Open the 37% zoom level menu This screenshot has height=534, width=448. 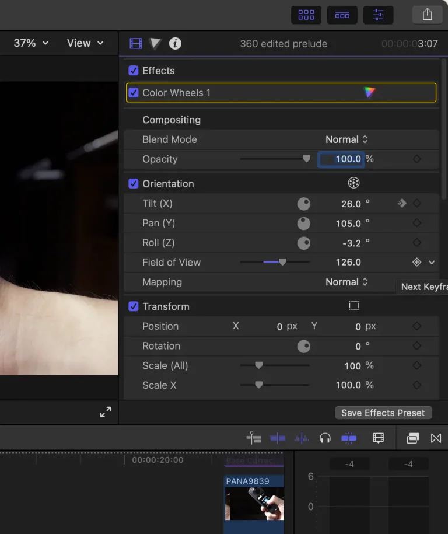(31, 43)
